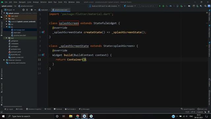Image resolution: width=211 pixels, height=119 pixels.
Task: Open Project panel gear settings
Action: tap(32, 10)
